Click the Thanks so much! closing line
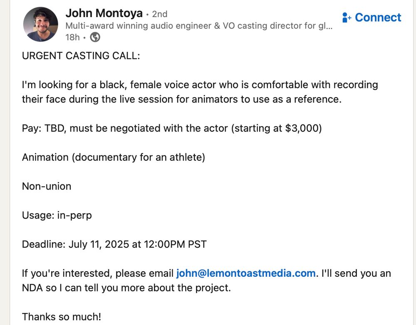Screen dimensions: 416x325 pyautogui.click(x=62, y=317)
